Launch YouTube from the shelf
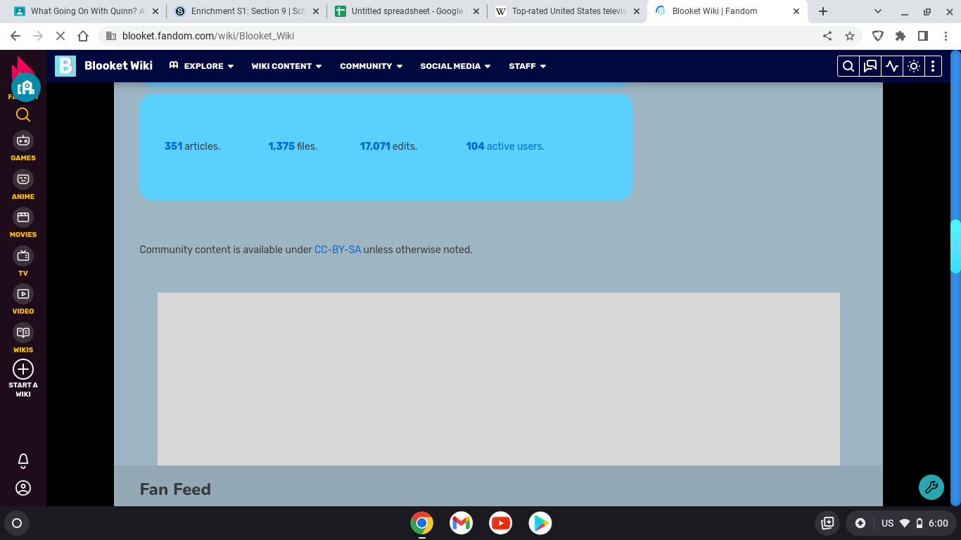The width and height of the screenshot is (961, 540). click(x=500, y=523)
